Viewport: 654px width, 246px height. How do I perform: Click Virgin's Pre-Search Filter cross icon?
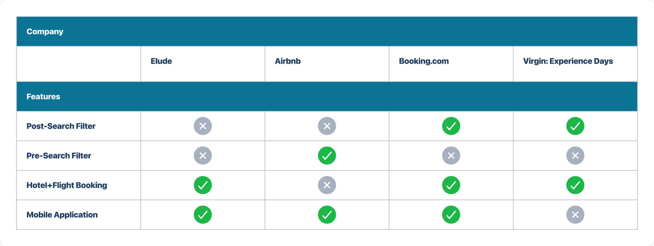click(575, 155)
